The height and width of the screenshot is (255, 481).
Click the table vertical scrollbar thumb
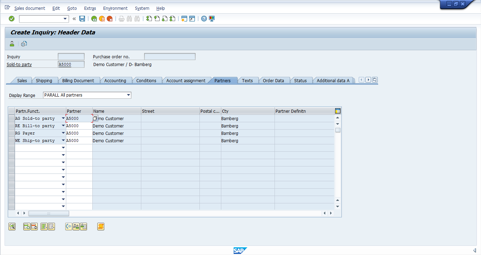pos(338,130)
